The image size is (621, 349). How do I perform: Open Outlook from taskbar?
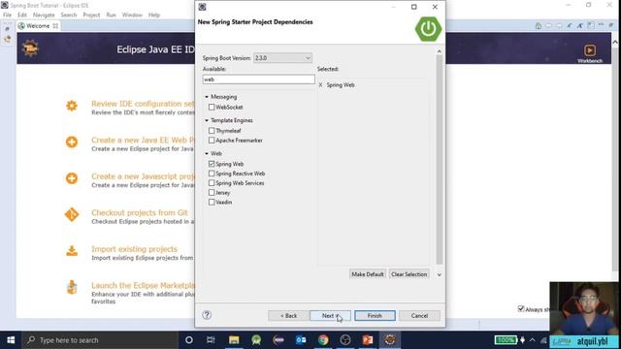pyautogui.click(x=301, y=340)
